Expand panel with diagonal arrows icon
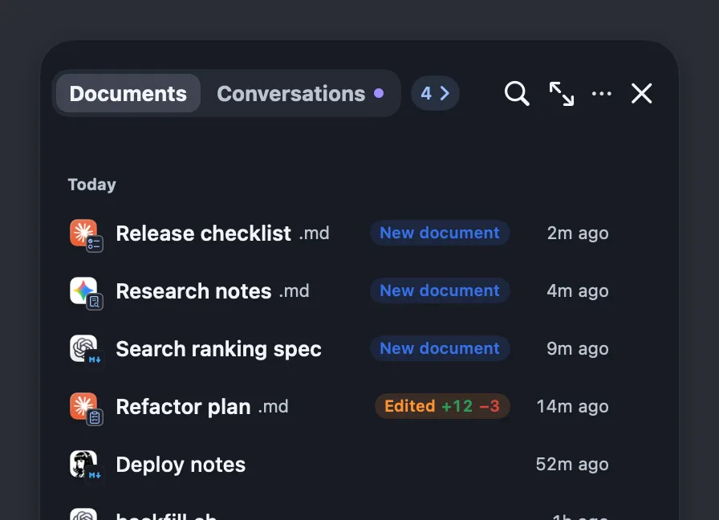The width and height of the screenshot is (719, 520). pyautogui.click(x=561, y=94)
